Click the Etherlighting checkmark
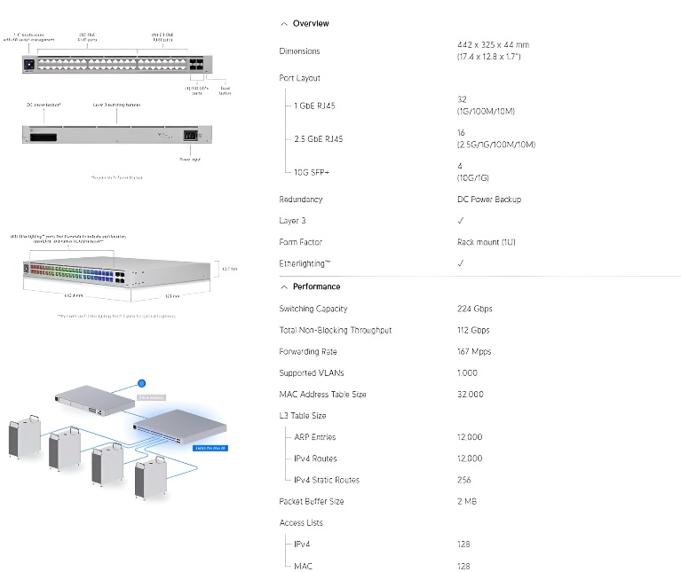The width and height of the screenshot is (681, 572). tap(460, 263)
